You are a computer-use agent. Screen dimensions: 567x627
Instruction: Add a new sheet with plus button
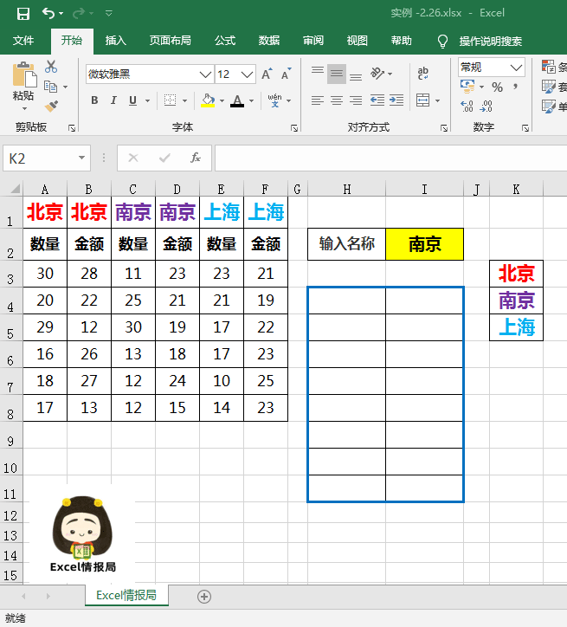(204, 596)
